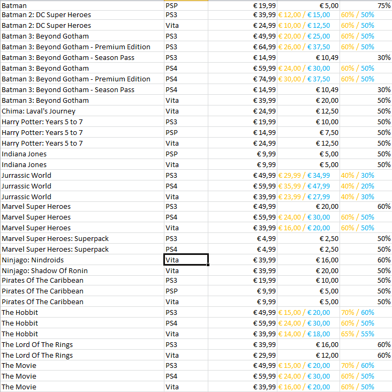Click 'Marvel Super Heroes: Superpack' title in PS3 row
The image size is (392, 392).
(82, 238)
